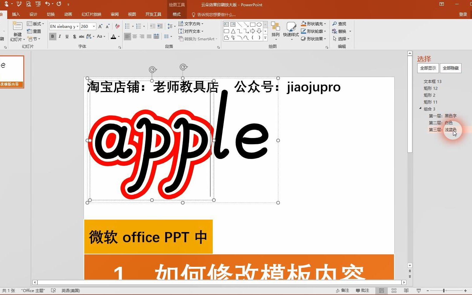
Task: Open the 格式 drawing tools tab
Action: (x=177, y=14)
